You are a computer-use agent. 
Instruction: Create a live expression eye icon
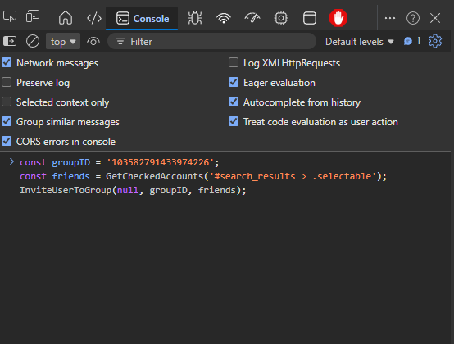tap(93, 42)
